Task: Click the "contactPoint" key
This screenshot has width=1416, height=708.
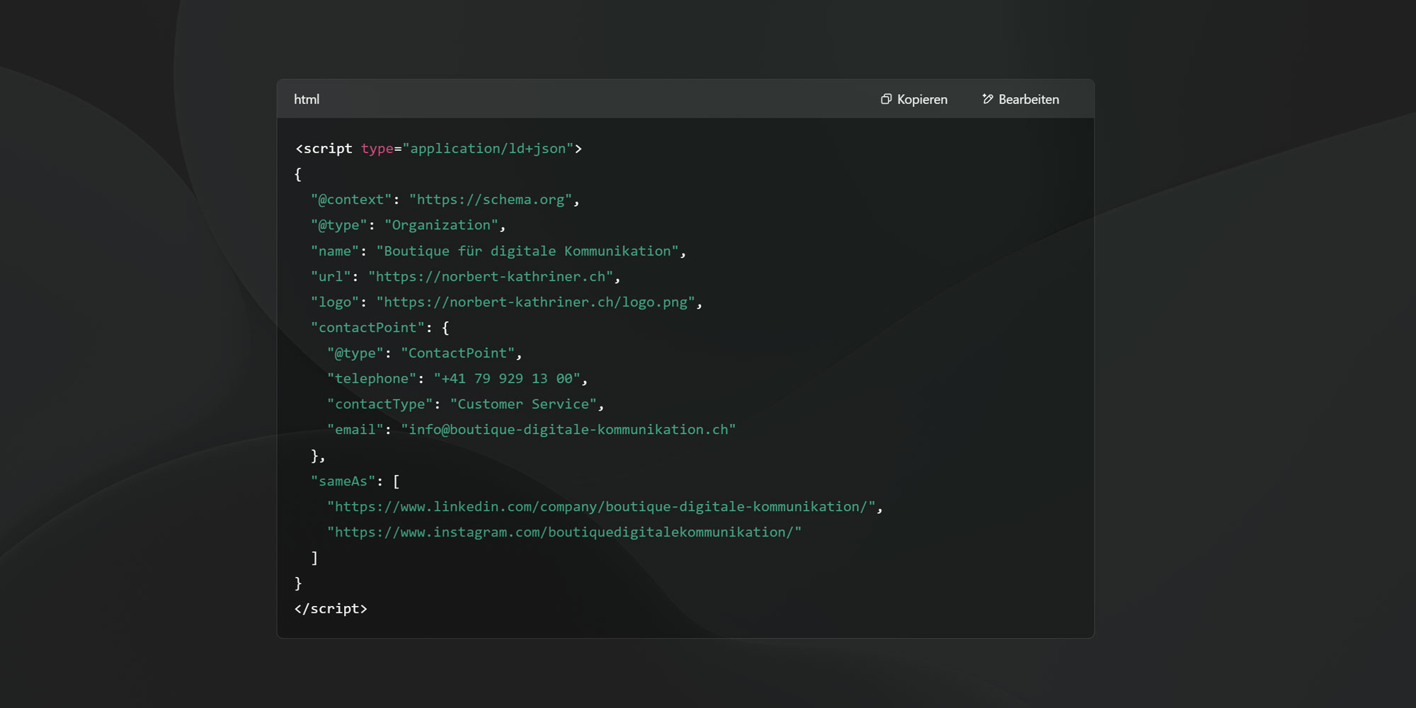Action: click(367, 328)
